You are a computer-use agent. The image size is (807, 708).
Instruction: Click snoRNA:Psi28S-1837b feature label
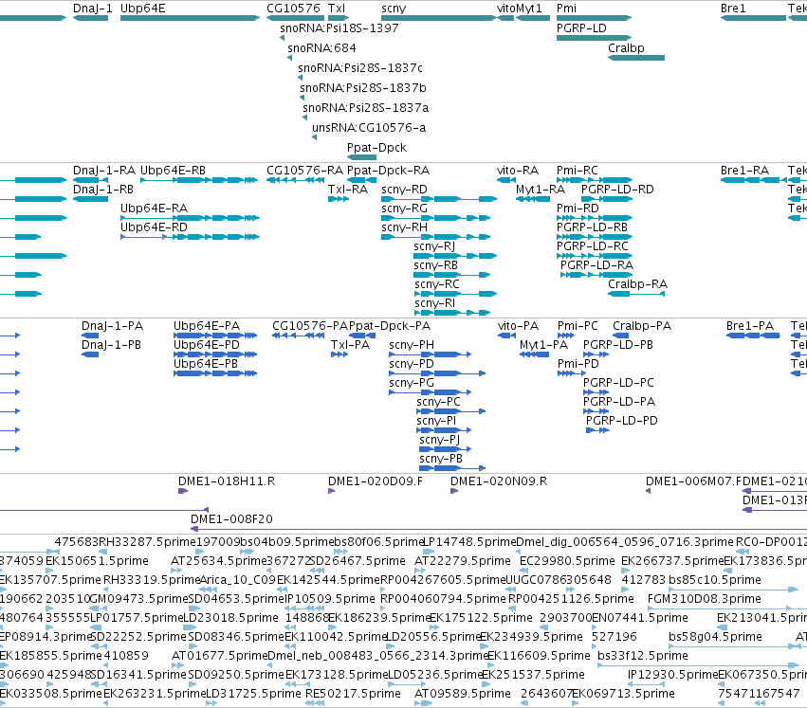363,88
